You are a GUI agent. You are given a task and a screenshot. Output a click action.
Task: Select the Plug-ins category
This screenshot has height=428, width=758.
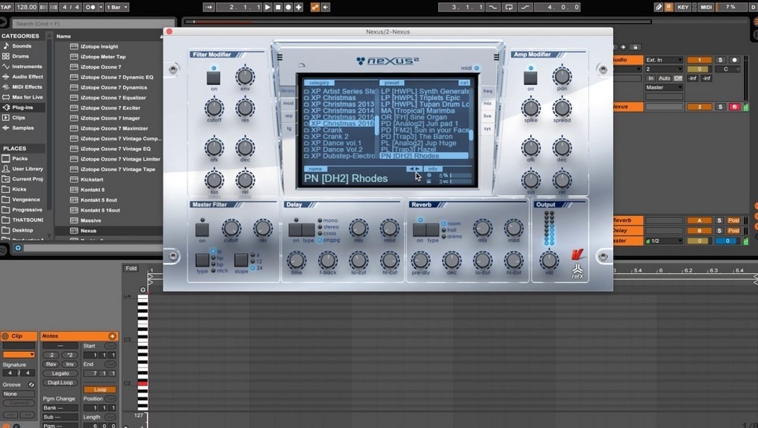click(22, 108)
